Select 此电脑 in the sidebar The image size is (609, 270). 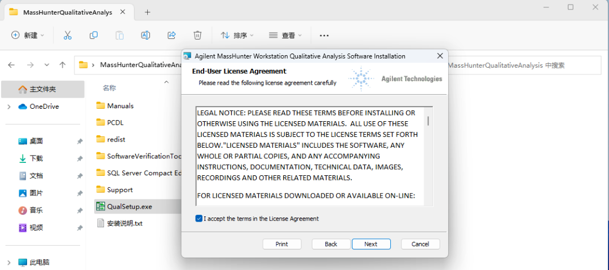(x=39, y=262)
